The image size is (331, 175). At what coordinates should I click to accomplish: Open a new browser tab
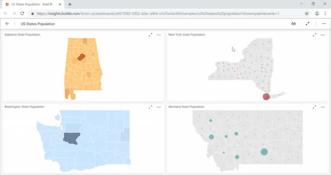(x=70, y=4)
